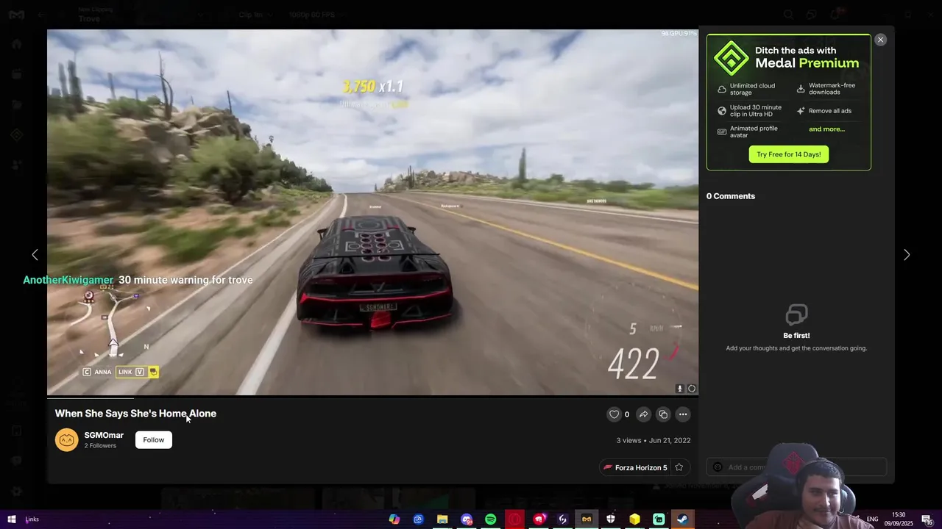Like the clip with the heart icon

point(614,414)
